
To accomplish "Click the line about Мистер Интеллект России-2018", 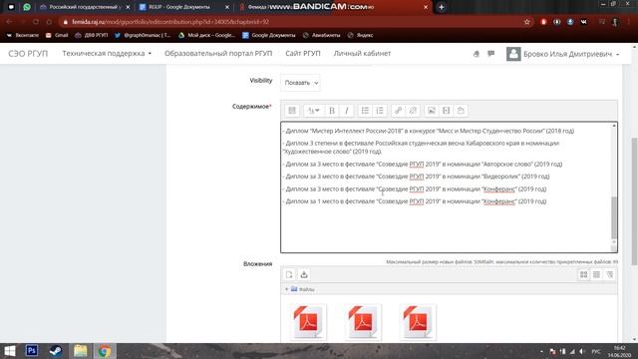I will [x=428, y=131].
